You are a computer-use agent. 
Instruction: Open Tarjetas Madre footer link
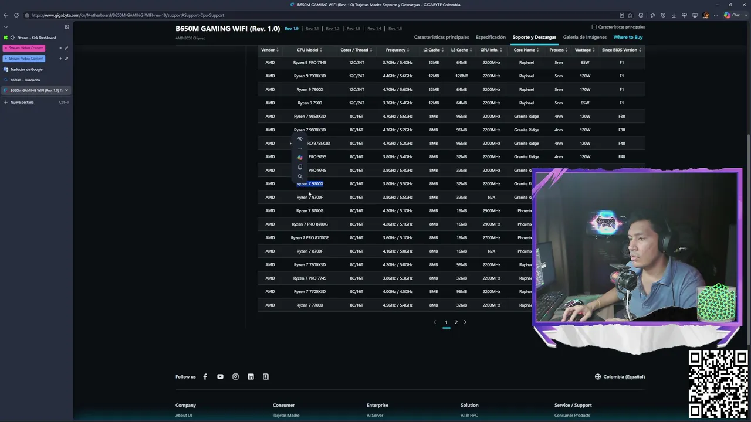pos(286,416)
